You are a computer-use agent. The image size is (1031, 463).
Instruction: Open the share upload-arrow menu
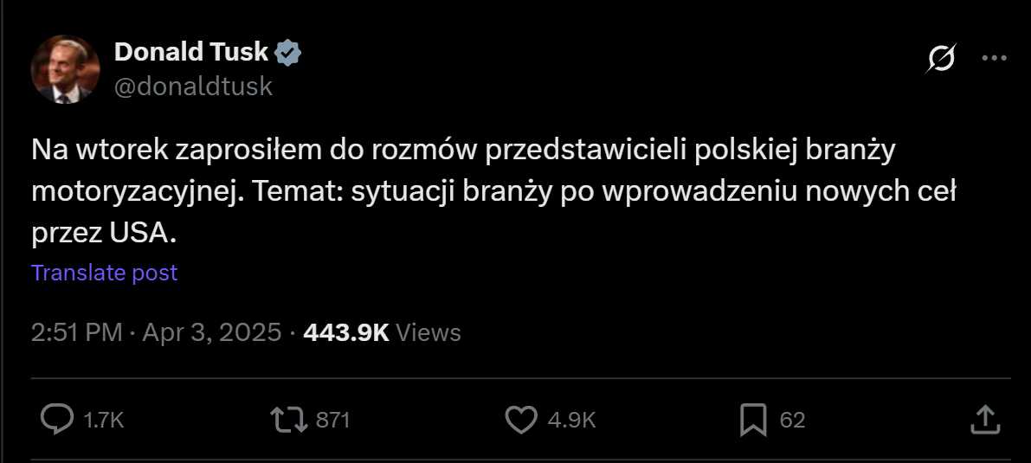point(986,421)
